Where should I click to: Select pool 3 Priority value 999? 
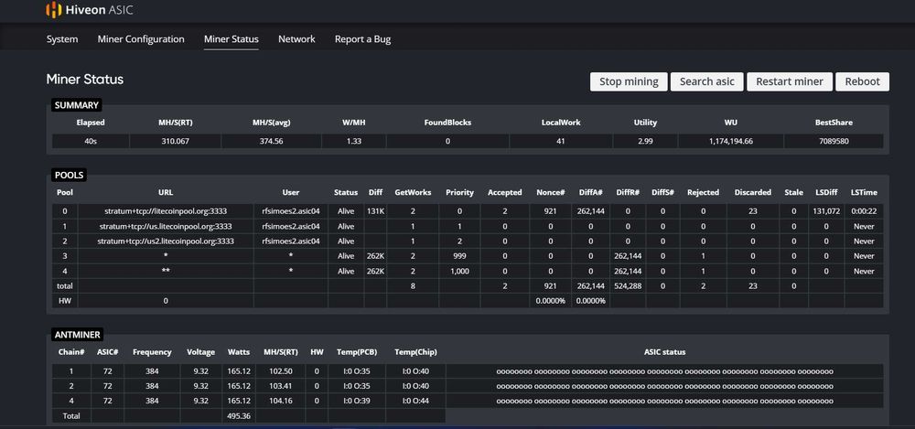[459, 256]
